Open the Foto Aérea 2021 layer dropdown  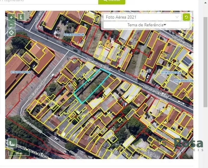point(142,17)
